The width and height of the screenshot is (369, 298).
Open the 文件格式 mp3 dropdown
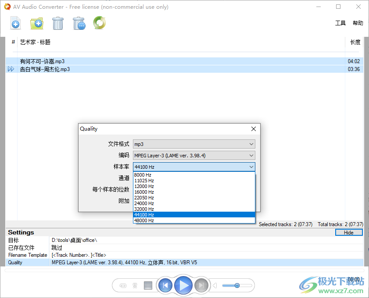click(x=194, y=144)
